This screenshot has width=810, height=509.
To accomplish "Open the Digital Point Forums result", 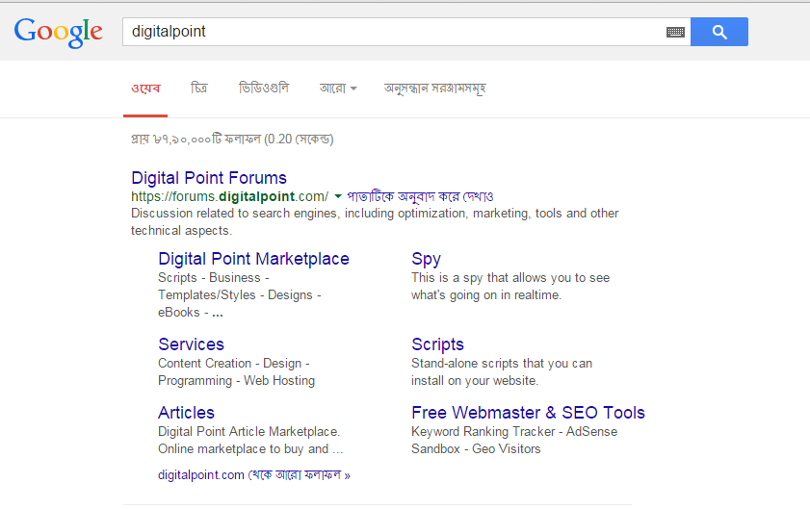I will click(209, 178).
